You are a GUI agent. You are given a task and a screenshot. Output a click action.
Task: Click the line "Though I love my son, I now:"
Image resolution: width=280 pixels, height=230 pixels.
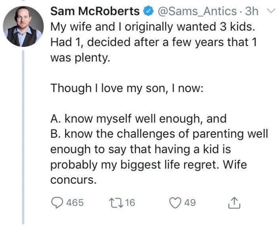[126, 88]
